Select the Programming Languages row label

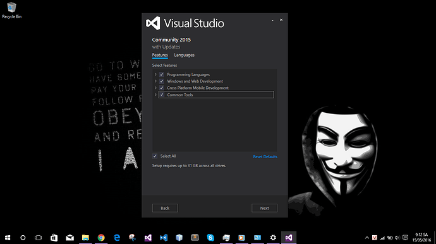188,74
